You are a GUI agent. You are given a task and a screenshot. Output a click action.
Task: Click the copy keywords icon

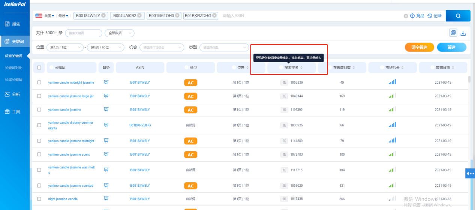pyautogui.click(x=453, y=33)
